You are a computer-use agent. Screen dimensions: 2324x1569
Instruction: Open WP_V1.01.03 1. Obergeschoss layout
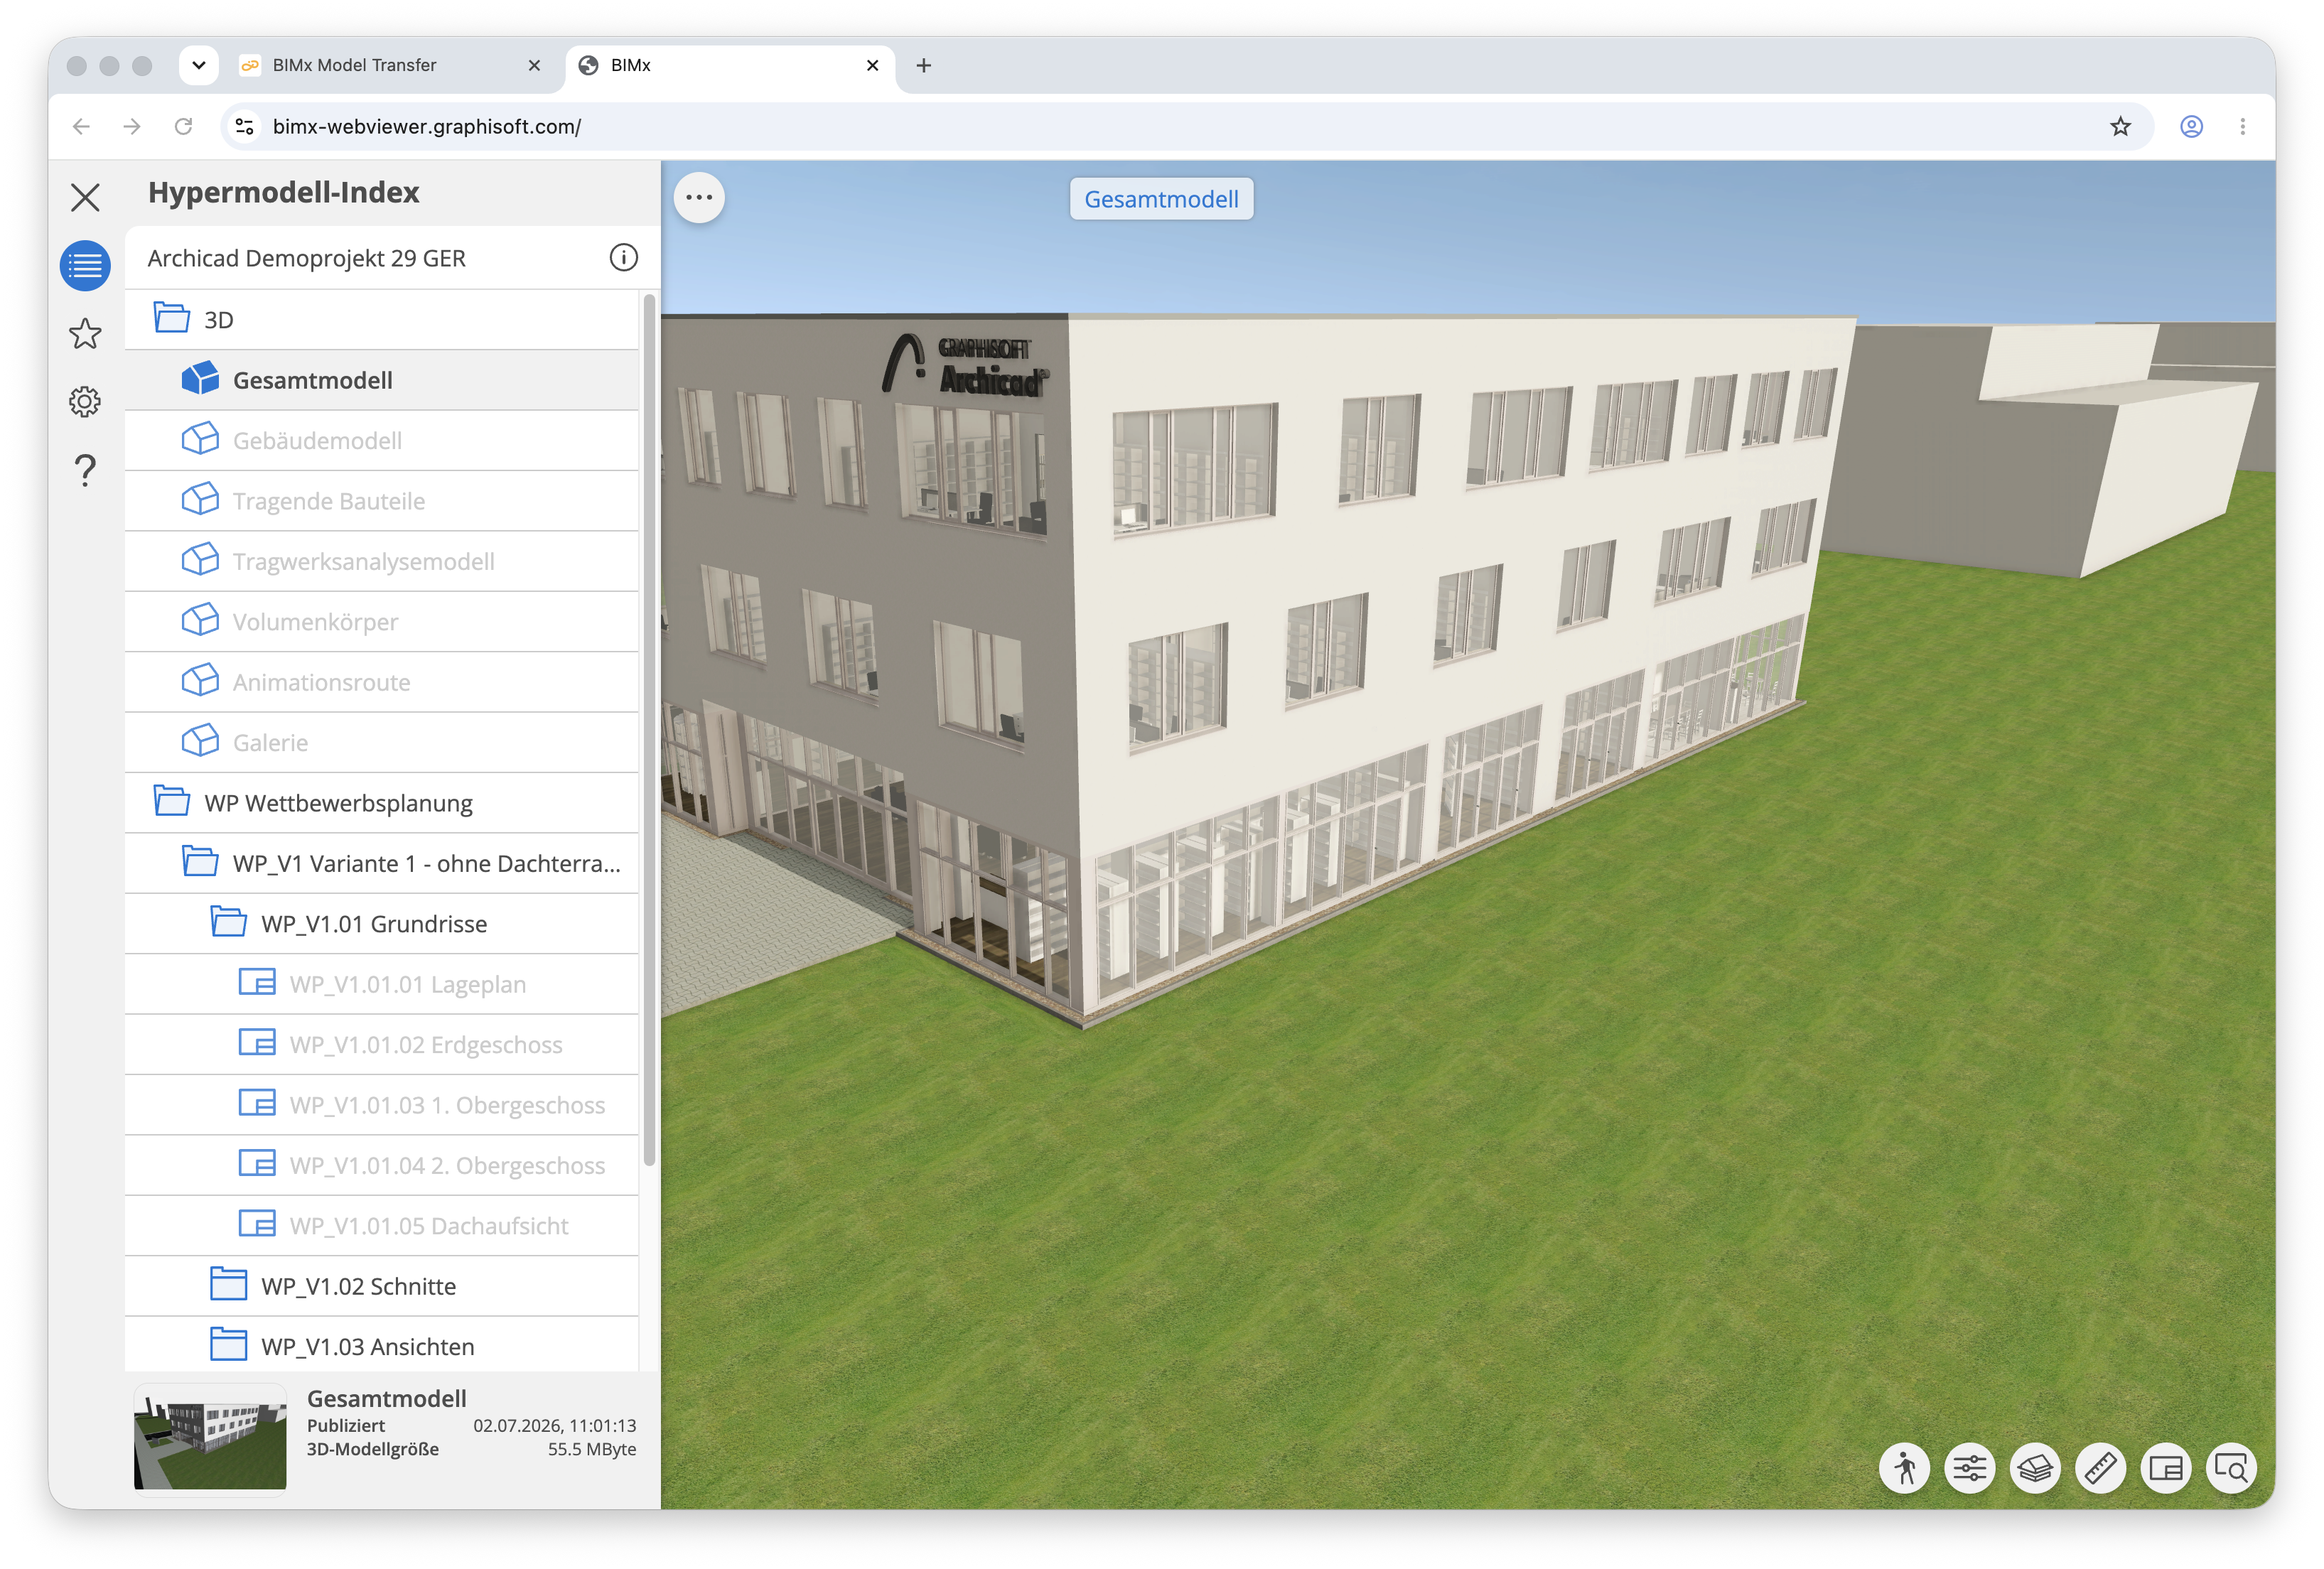click(381, 1105)
